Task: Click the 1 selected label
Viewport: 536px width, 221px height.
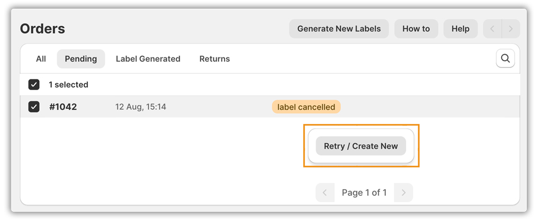Action: pyautogui.click(x=69, y=85)
